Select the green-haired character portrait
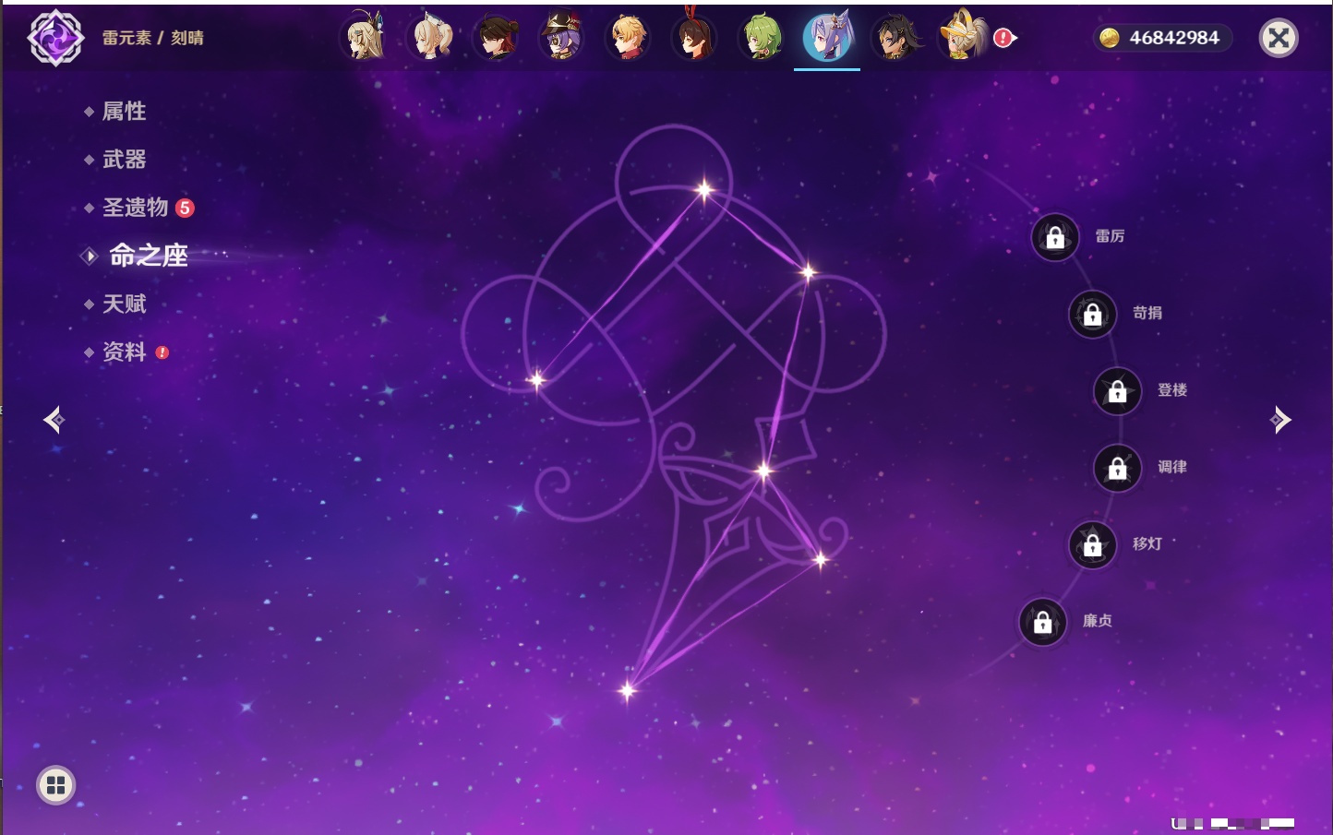 coord(762,38)
